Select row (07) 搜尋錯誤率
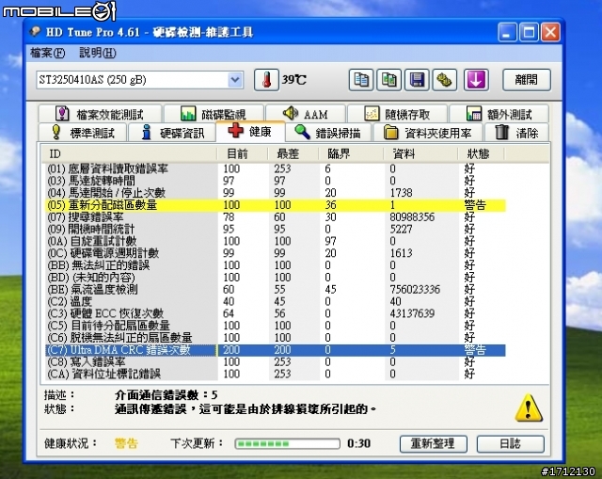The height and width of the screenshot is (479, 602). pyautogui.click(x=275, y=217)
